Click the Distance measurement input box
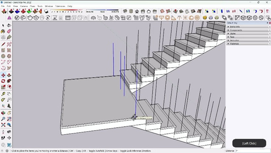Screen dimensions: 271x153 pyautogui.click(x=252, y=151)
